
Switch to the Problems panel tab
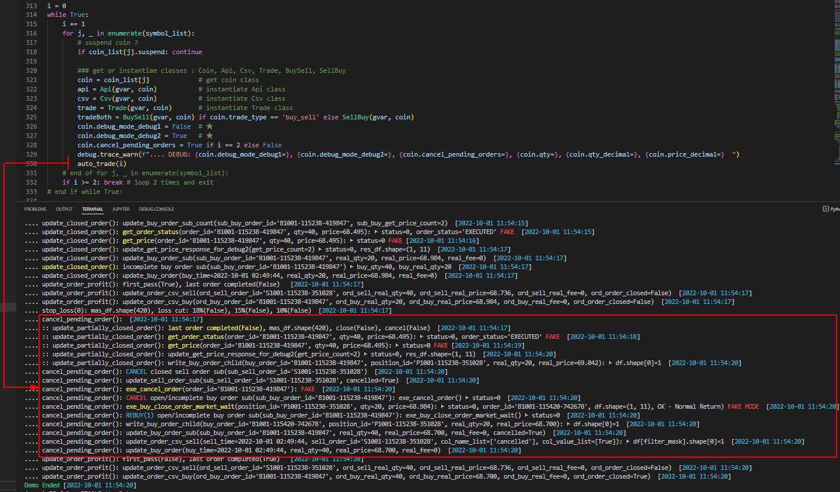pos(35,209)
